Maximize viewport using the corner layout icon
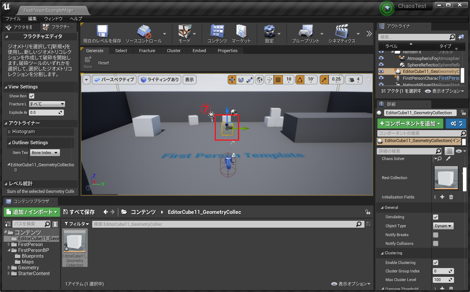Image resolution: width=470 pixels, height=292 pixels. tap(368, 80)
